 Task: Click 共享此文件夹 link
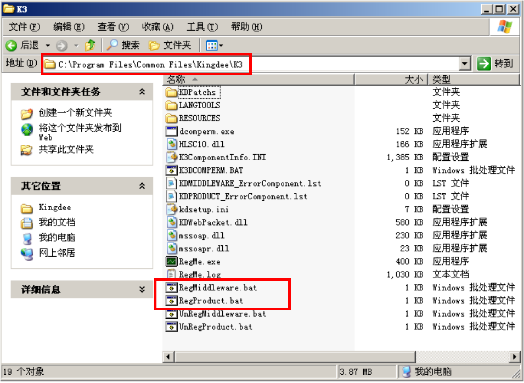tap(66, 149)
